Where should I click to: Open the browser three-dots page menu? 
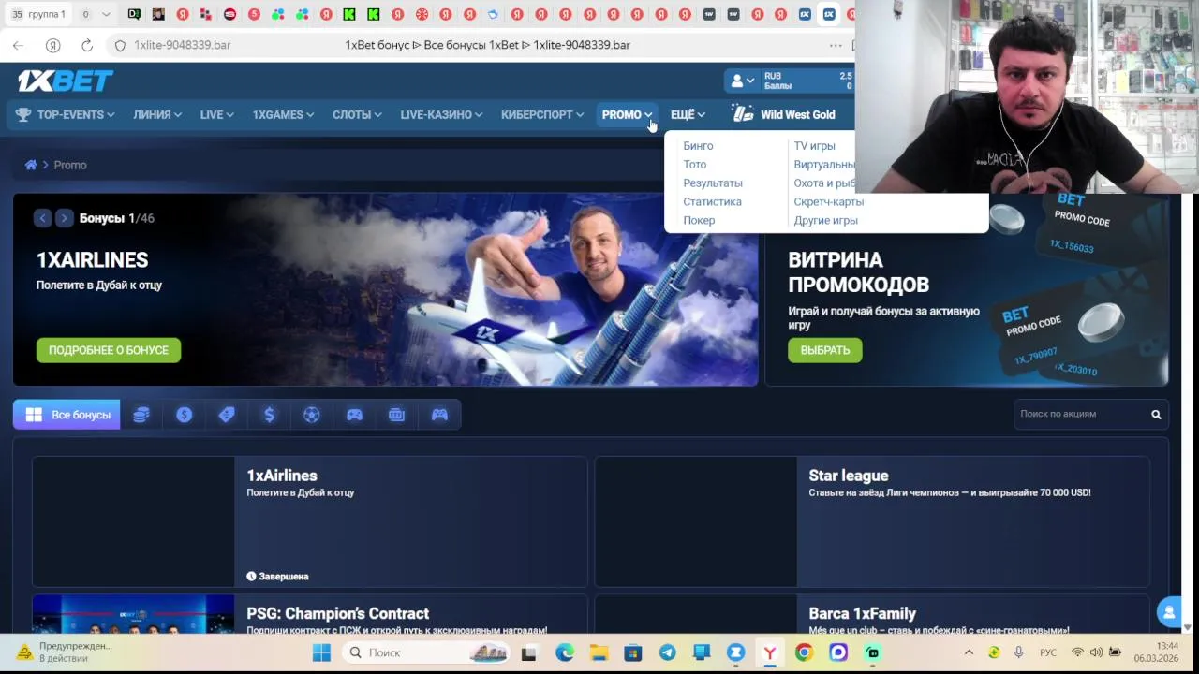pyautogui.click(x=836, y=45)
